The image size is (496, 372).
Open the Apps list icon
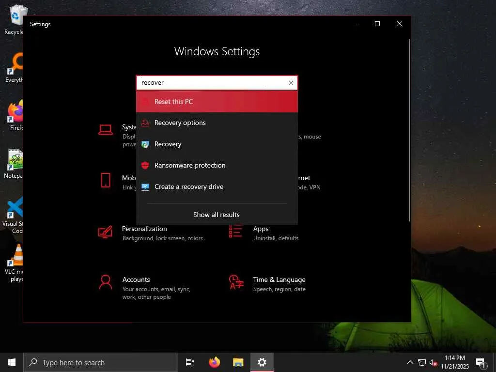coord(236,231)
